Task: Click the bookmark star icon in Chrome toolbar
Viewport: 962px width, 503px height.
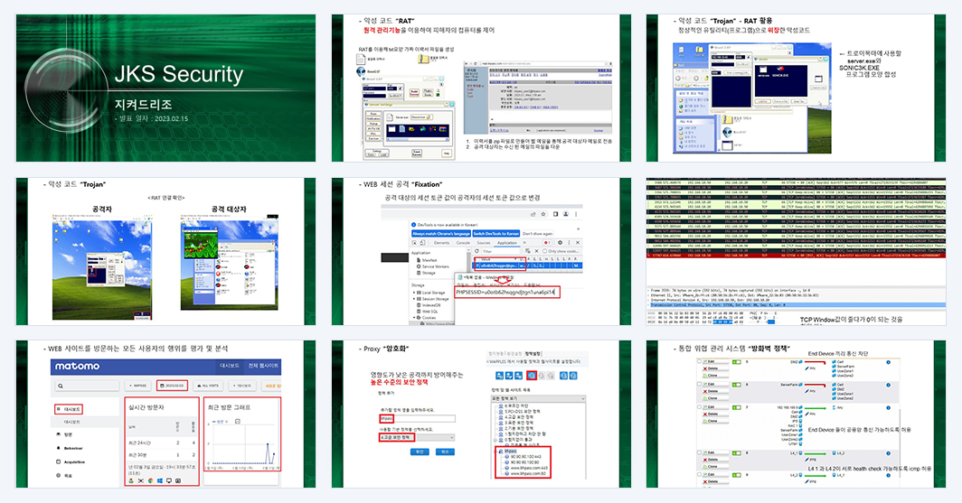Action: coord(543,214)
